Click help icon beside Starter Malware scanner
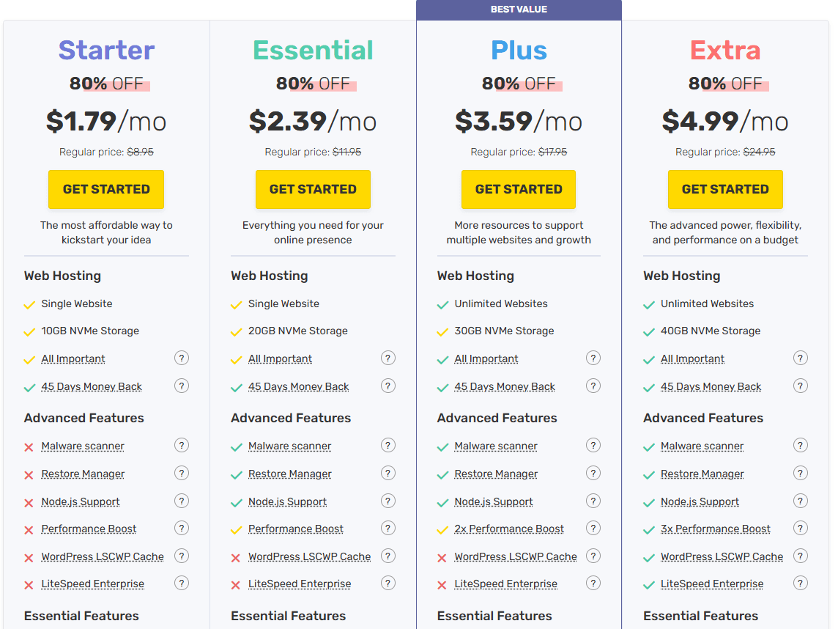 (x=182, y=445)
